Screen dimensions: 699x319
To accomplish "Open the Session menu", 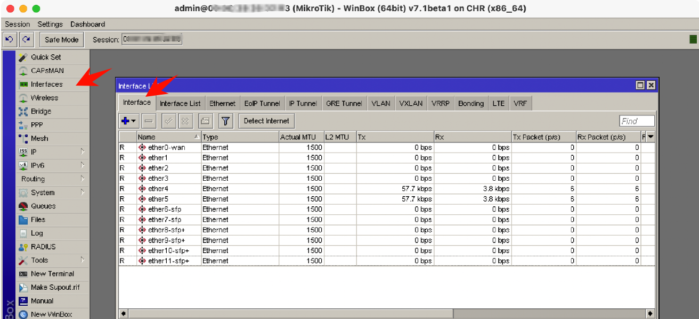I will pos(18,24).
